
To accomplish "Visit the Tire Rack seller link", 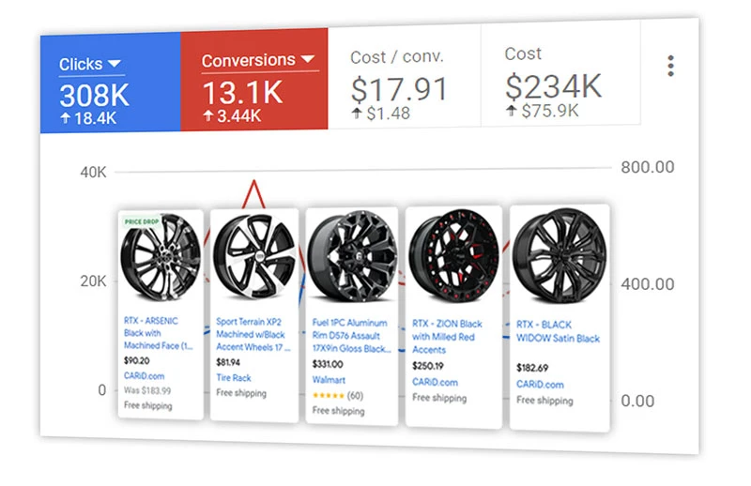I will tap(234, 378).
